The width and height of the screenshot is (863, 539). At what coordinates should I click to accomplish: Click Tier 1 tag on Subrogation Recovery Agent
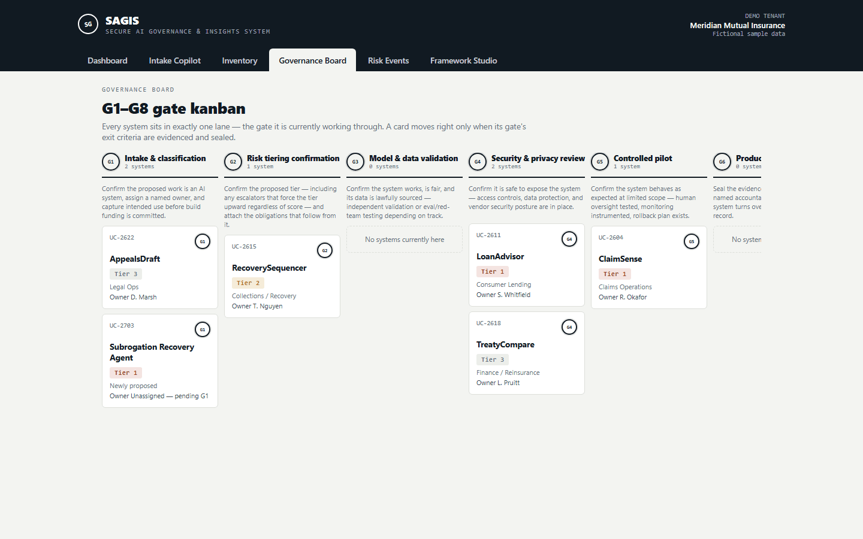click(x=126, y=373)
